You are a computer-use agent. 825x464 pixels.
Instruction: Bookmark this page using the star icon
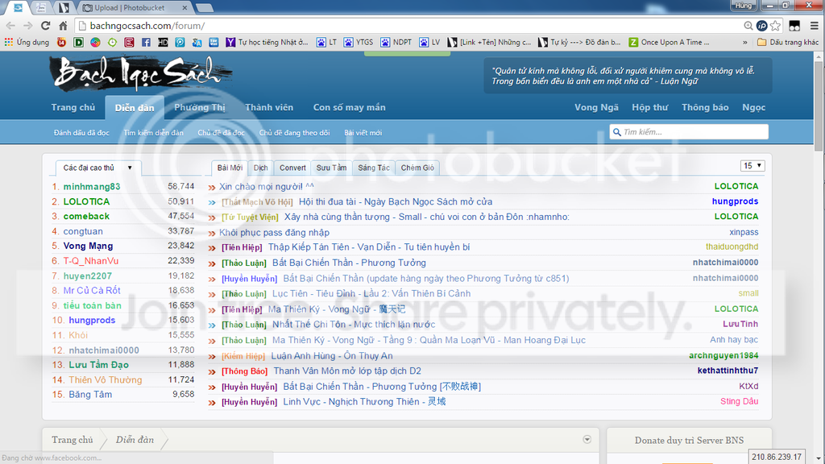(775, 26)
